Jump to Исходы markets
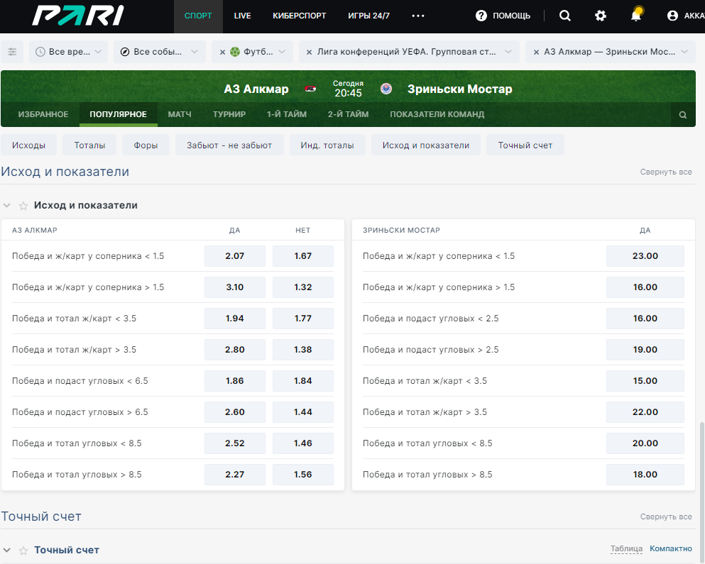Image resolution: width=705 pixels, height=564 pixels. click(x=29, y=145)
